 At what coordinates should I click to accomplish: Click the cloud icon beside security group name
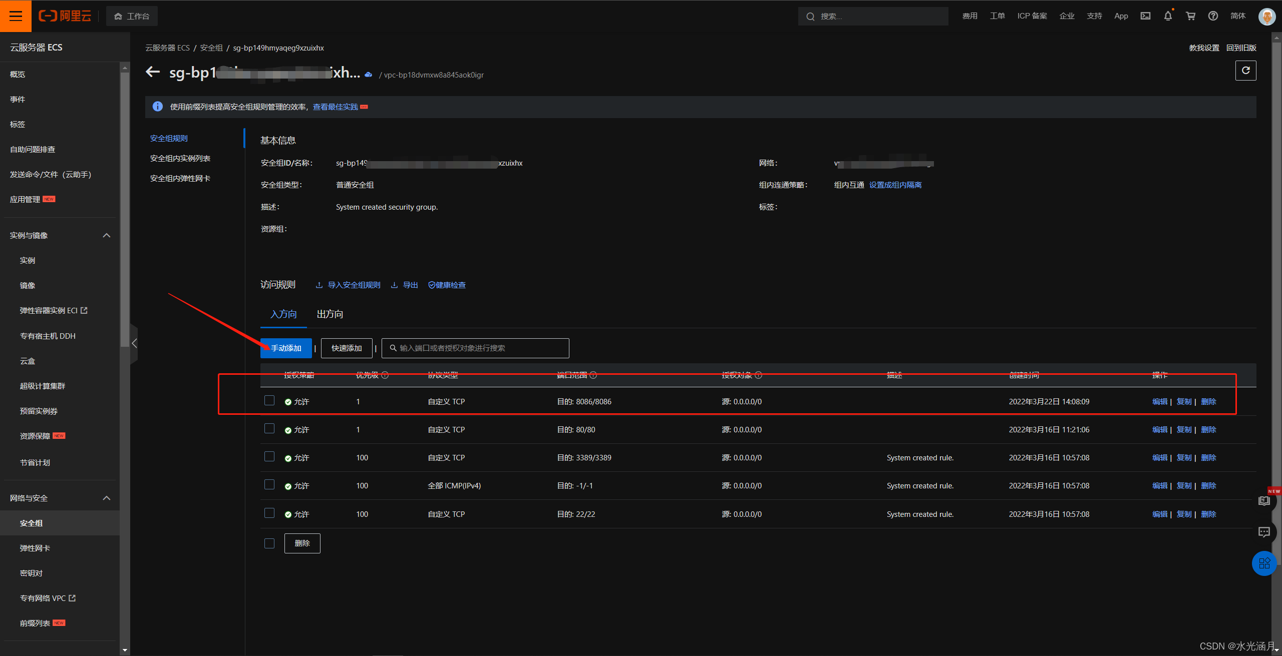coord(369,75)
